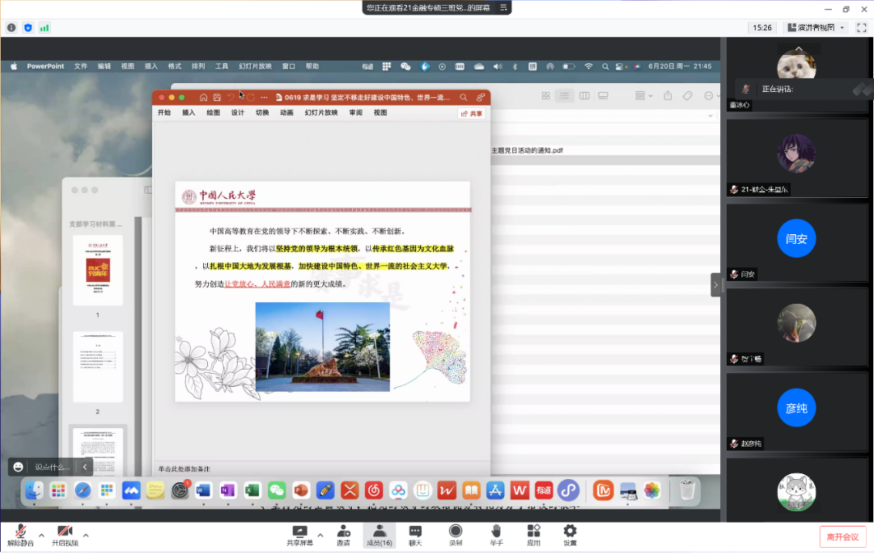
Task: Open the menu on the screen-sharing banner
Action: pos(503,8)
